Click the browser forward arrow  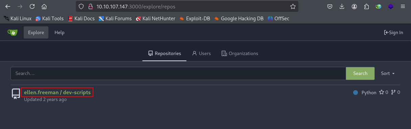[20, 6]
